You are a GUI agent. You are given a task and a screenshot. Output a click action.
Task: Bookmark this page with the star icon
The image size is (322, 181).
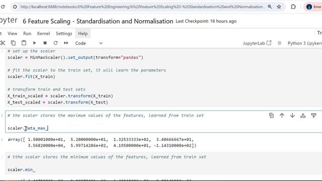tap(279, 7)
